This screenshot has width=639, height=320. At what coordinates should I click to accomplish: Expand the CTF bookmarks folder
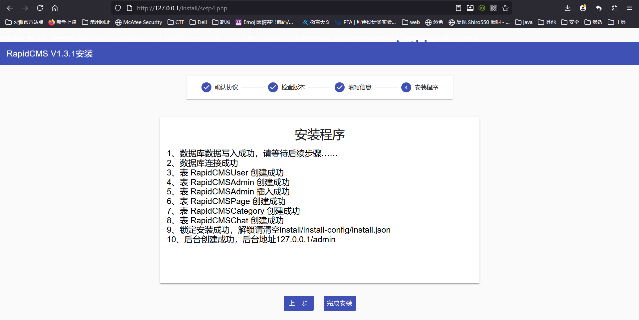(x=176, y=22)
